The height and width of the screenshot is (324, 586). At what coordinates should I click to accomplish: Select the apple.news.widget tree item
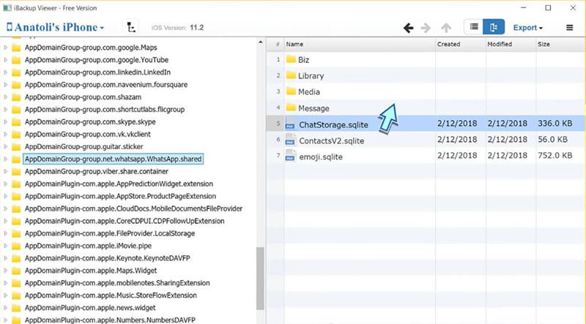point(90,308)
